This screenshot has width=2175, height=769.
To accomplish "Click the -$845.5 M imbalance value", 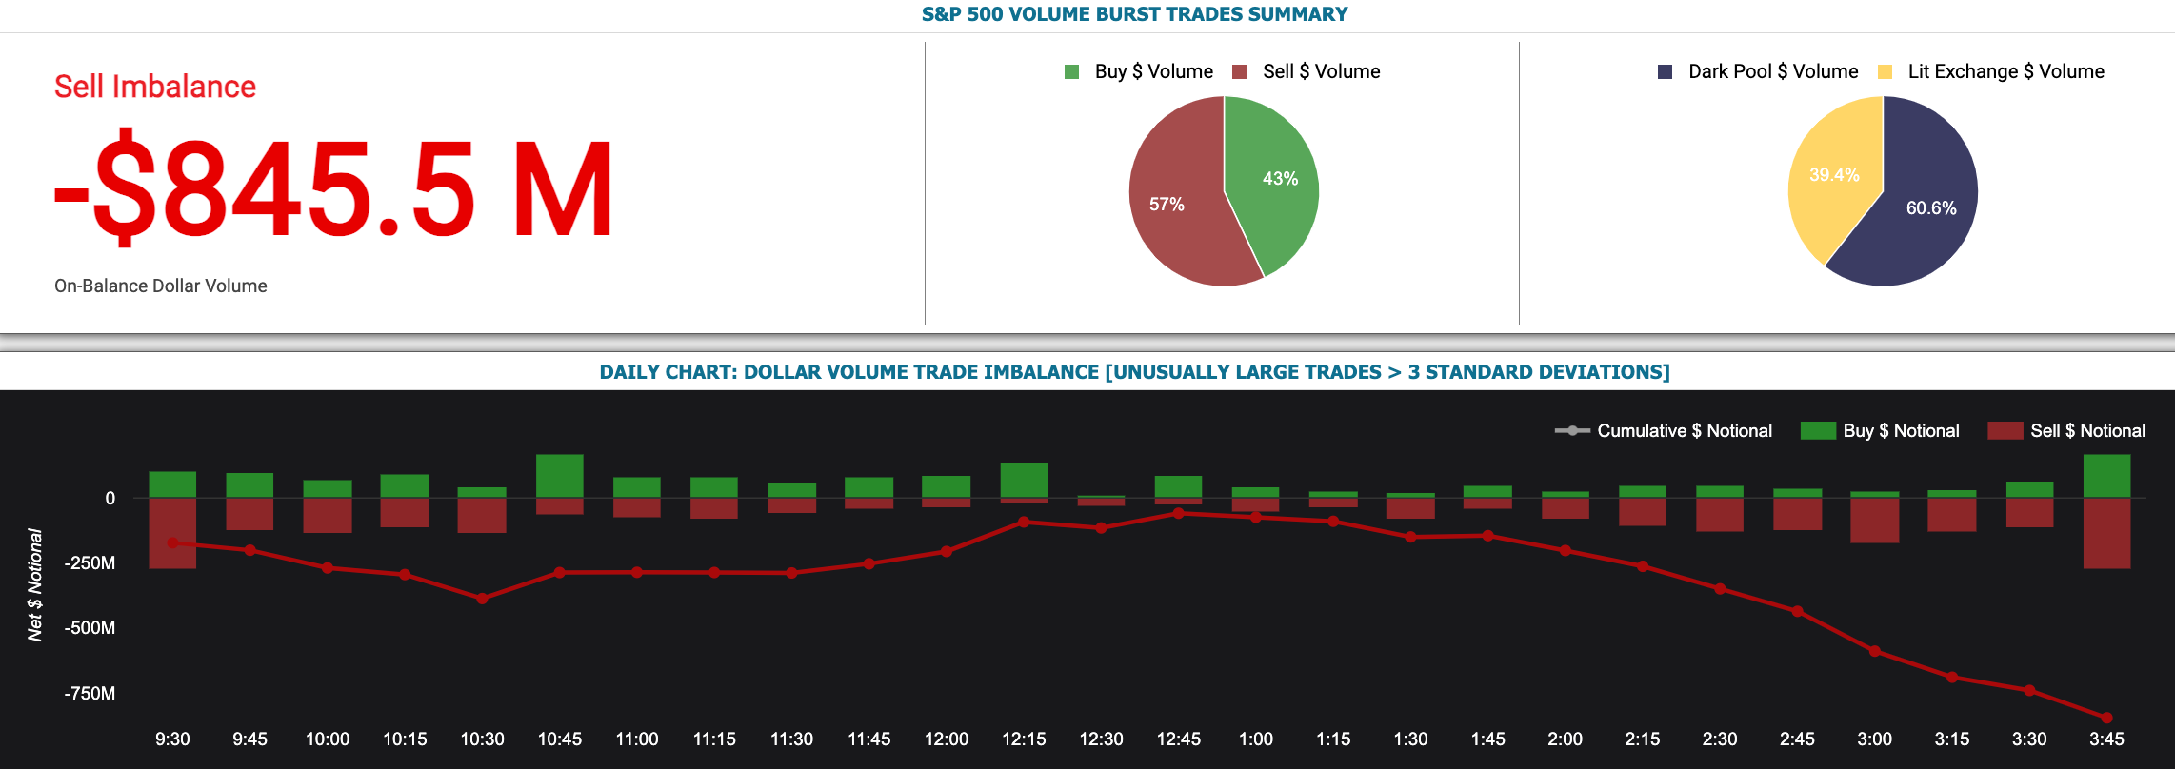I will pos(333,189).
